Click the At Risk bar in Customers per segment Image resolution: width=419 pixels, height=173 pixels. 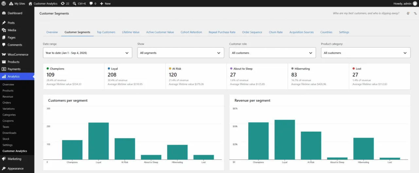click(x=125, y=149)
